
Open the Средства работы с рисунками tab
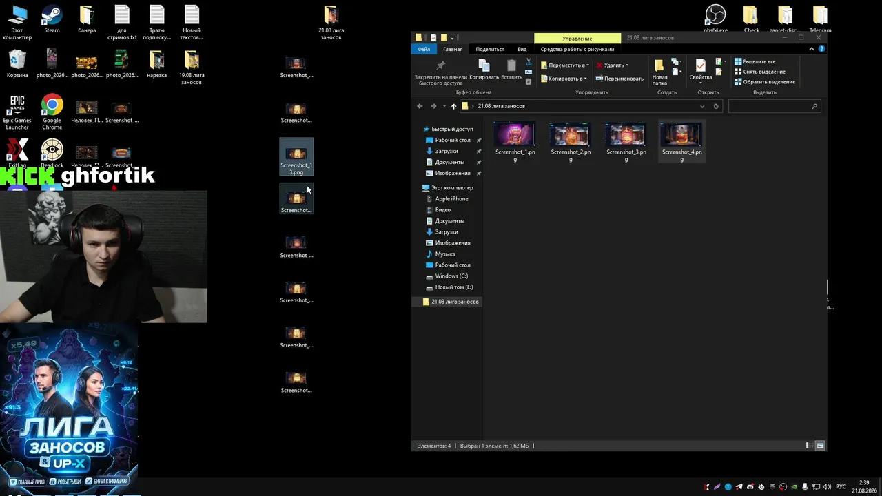577,50
